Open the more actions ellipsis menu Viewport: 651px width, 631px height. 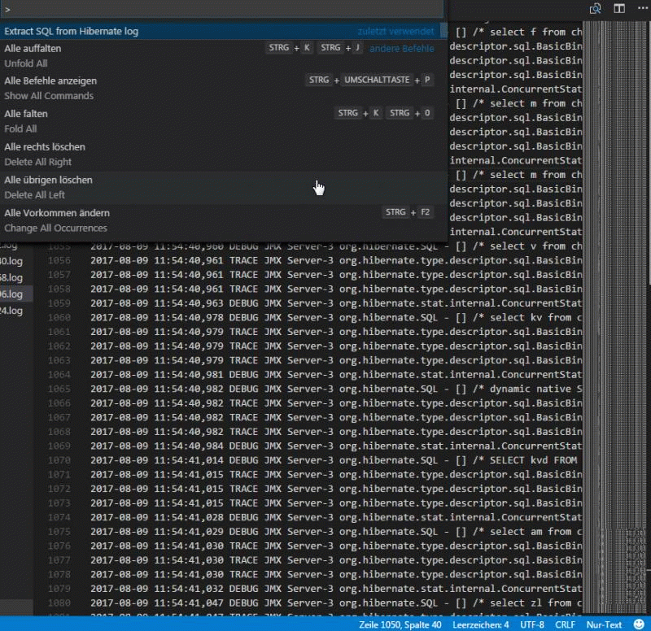click(x=640, y=9)
